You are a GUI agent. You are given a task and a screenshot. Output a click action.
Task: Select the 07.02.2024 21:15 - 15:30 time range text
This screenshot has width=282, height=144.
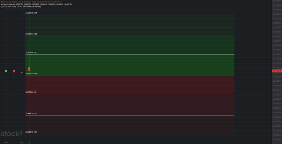[12, 7]
